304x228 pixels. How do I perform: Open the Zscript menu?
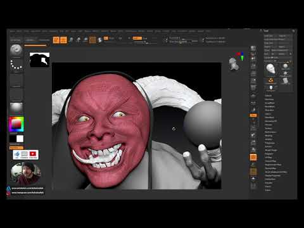(201, 31)
